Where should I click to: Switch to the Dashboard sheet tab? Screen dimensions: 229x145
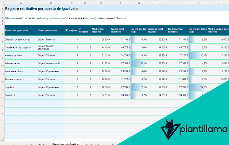92,144
